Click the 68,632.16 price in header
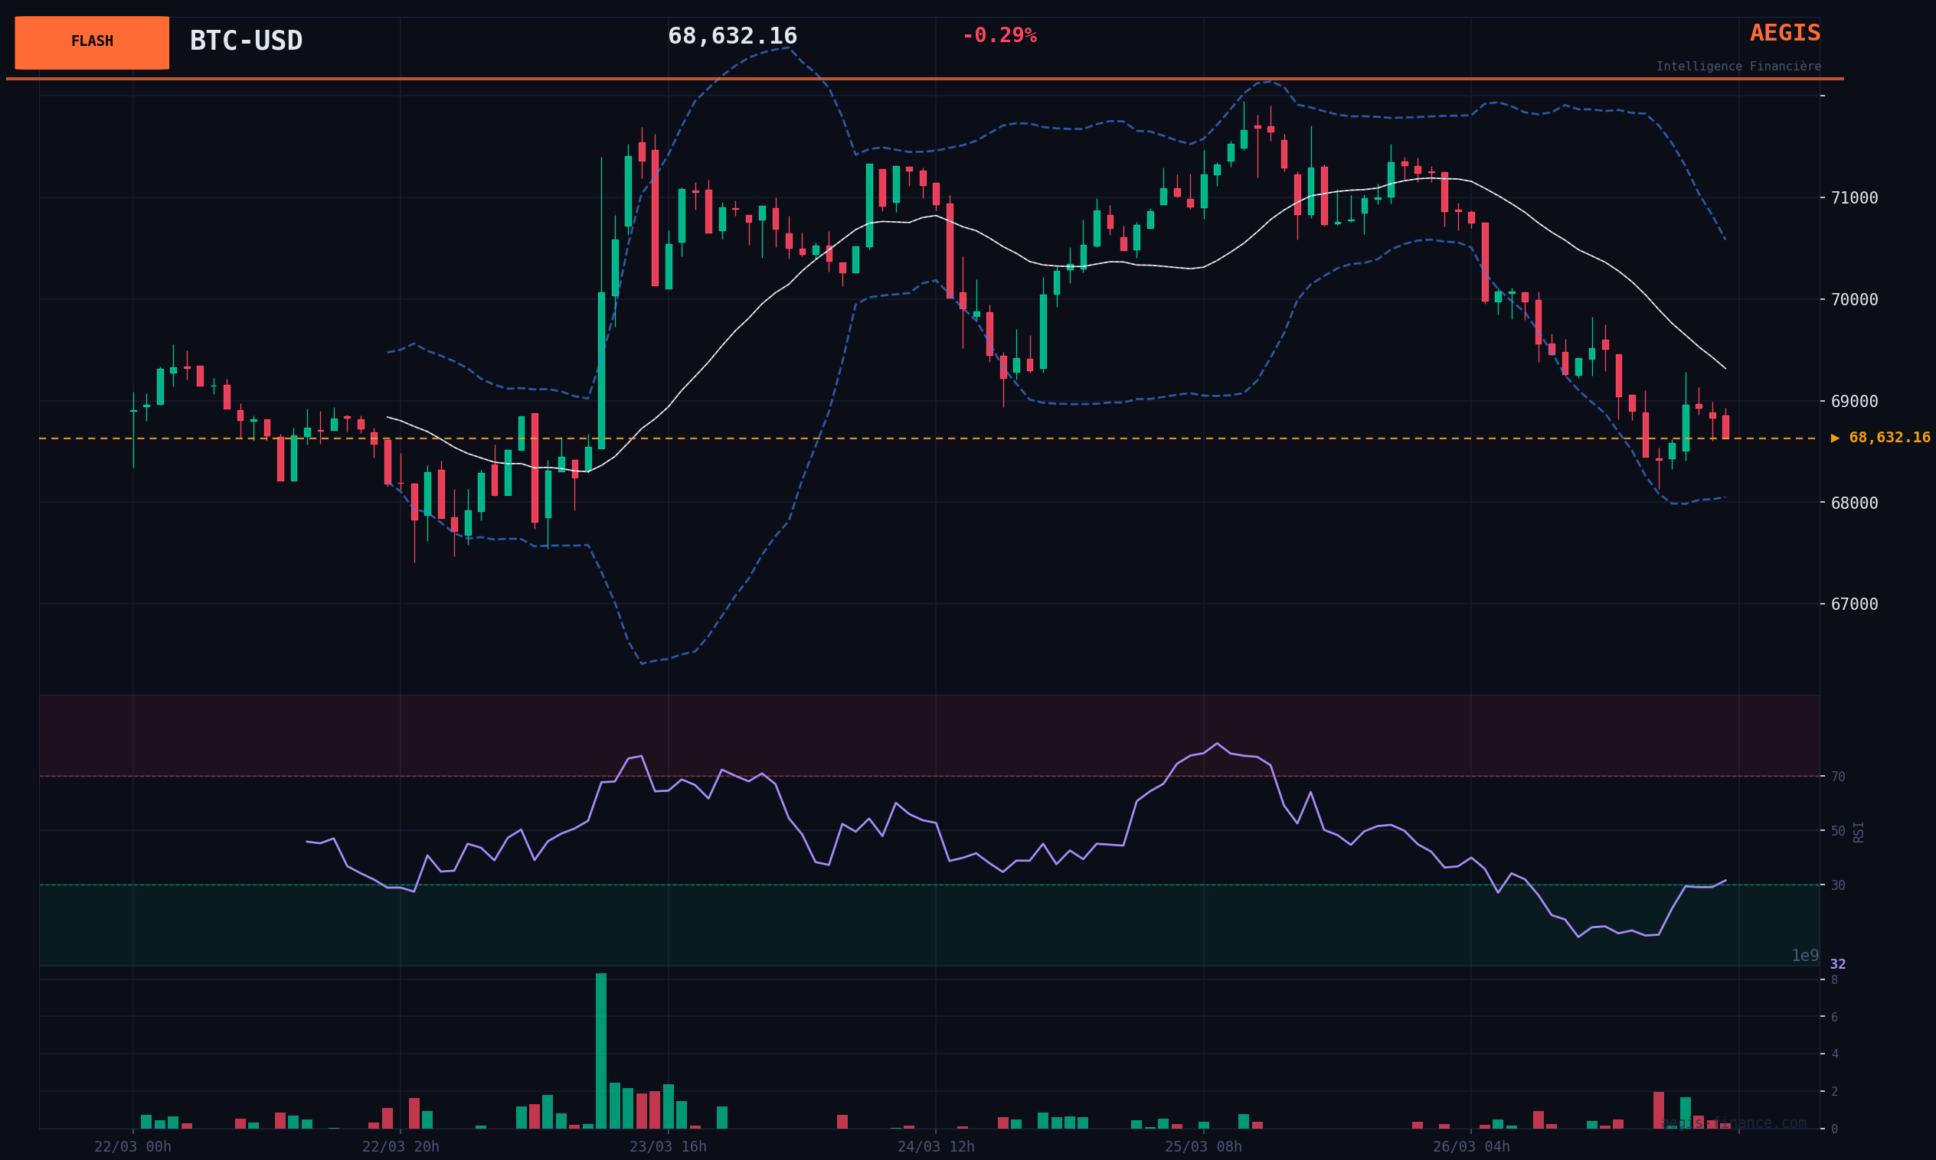Screen dimensions: 1936x1160 732,37
